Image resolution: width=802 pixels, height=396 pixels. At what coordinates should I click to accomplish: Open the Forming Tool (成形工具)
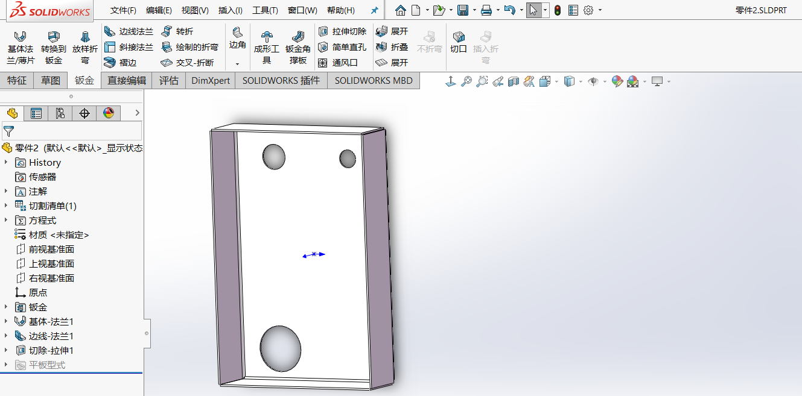tap(267, 48)
